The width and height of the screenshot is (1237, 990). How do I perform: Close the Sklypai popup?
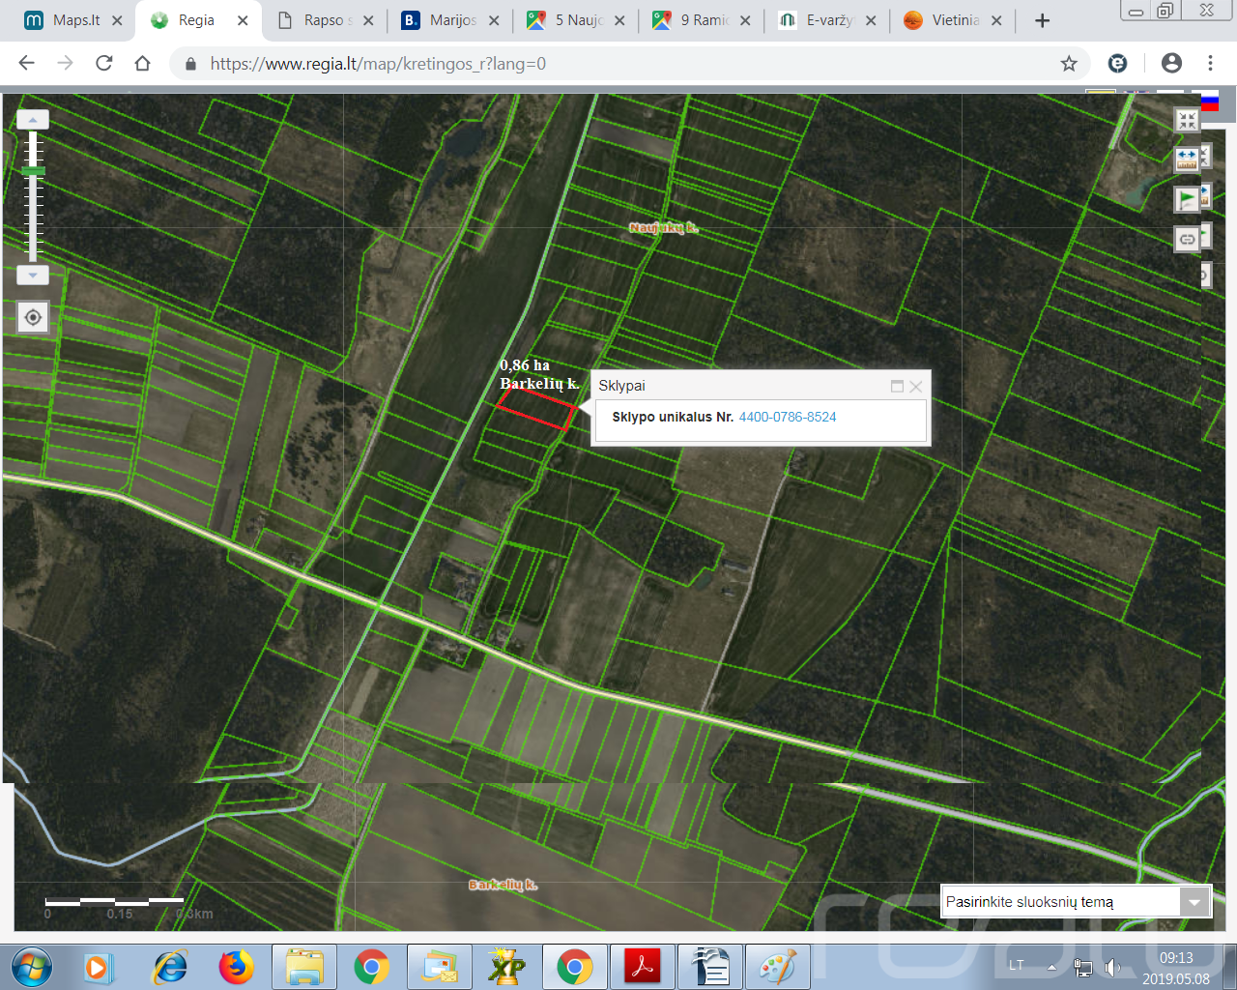(916, 386)
